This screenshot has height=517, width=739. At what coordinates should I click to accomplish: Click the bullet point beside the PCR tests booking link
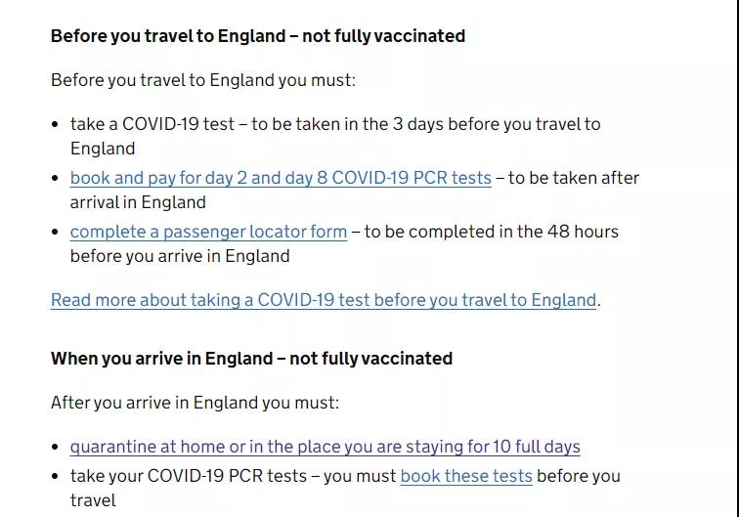pyautogui.click(x=56, y=179)
